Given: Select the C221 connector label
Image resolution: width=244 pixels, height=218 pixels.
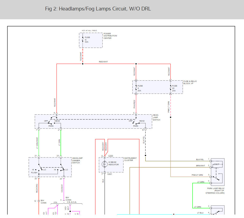Looking at the screenshot, I should pyautogui.click(x=110, y=174).
